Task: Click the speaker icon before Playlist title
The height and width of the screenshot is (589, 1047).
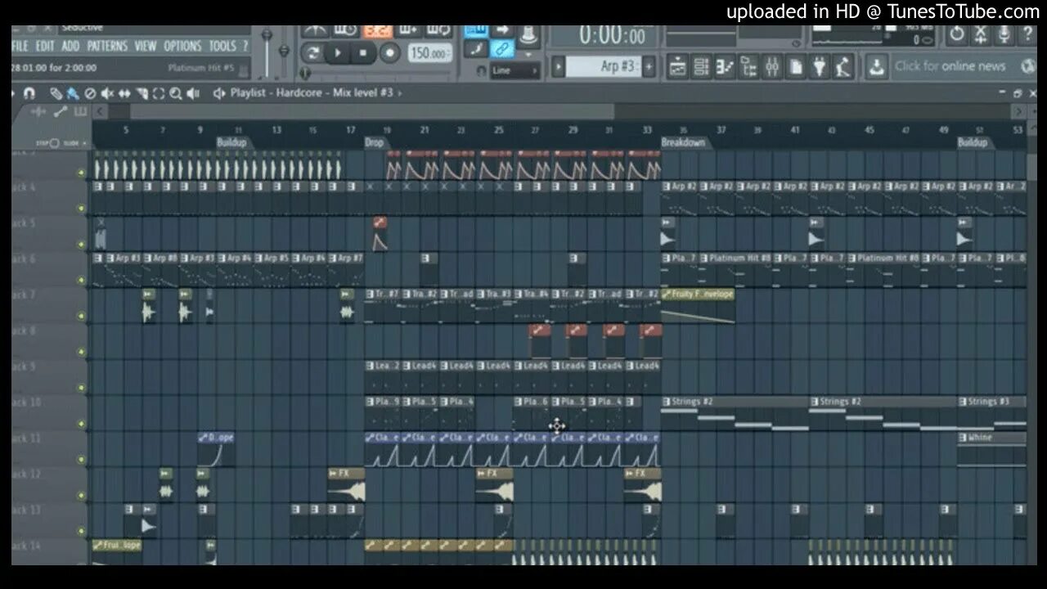Action: [218, 93]
